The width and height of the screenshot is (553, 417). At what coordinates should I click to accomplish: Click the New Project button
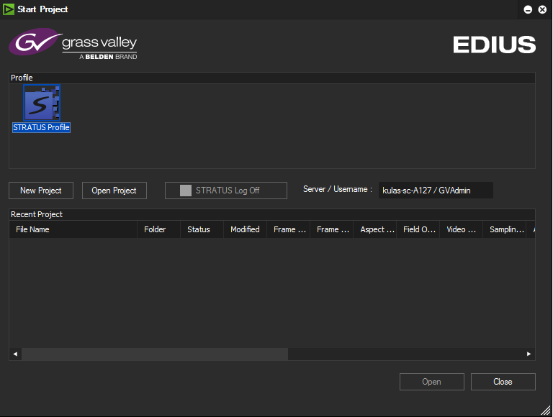click(41, 191)
